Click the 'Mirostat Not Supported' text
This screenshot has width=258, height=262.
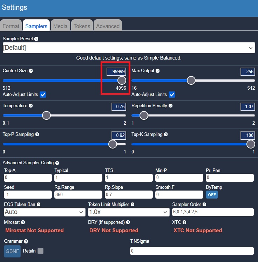(34, 230)
